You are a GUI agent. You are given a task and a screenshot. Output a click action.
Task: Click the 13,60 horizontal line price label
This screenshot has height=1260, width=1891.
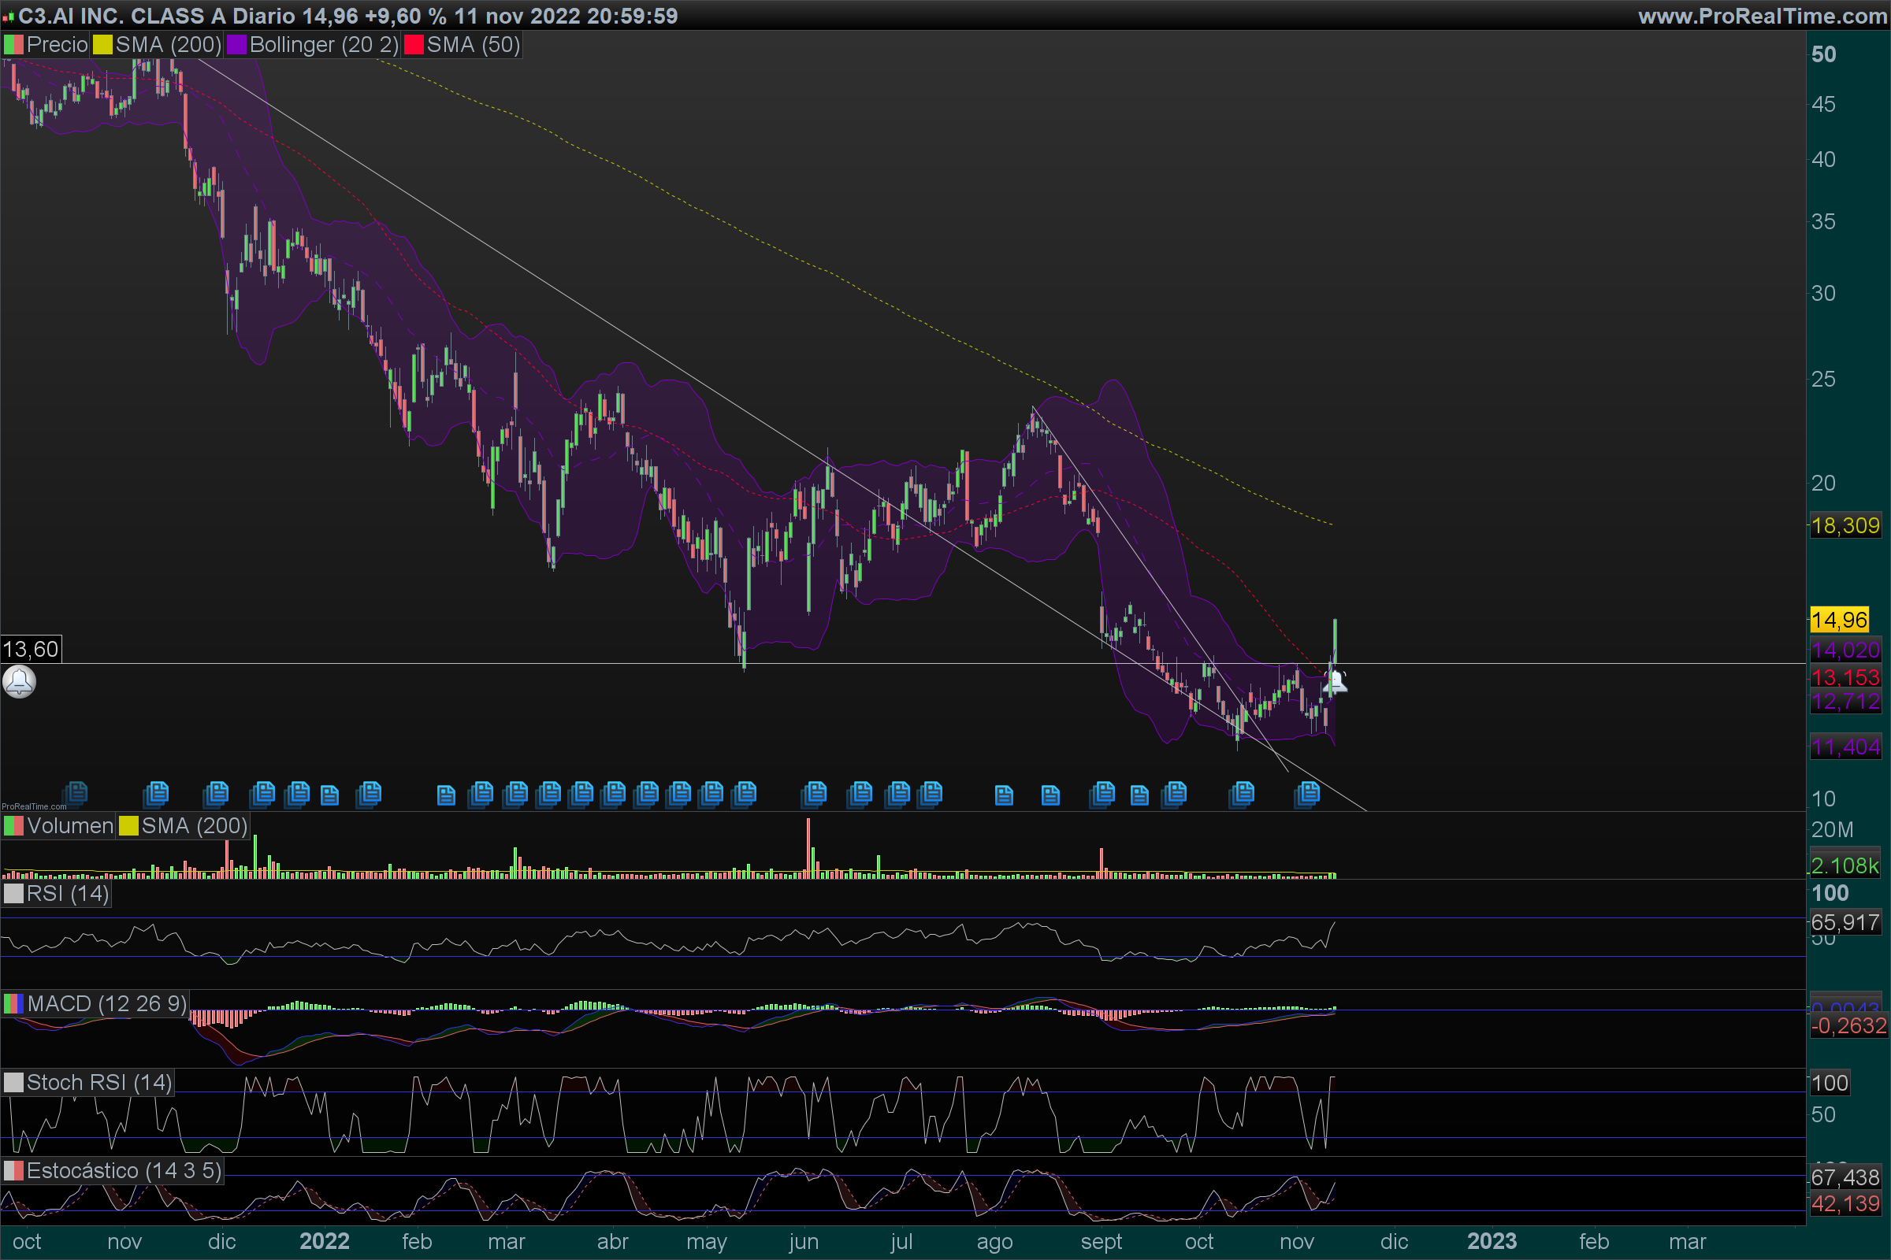31,649
